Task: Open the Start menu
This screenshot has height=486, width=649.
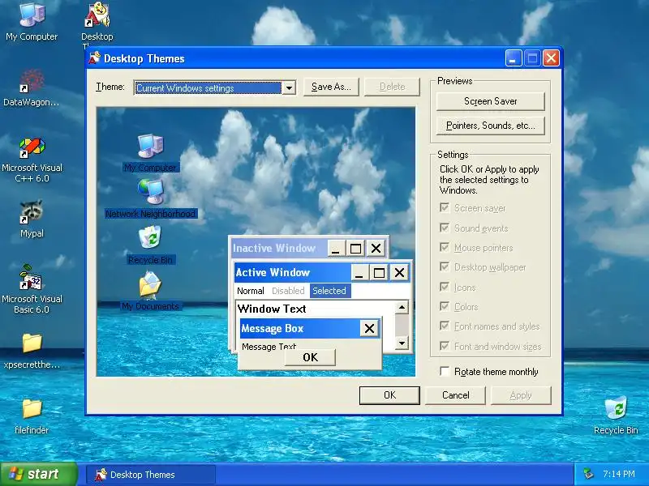Action: coord(38,474)
